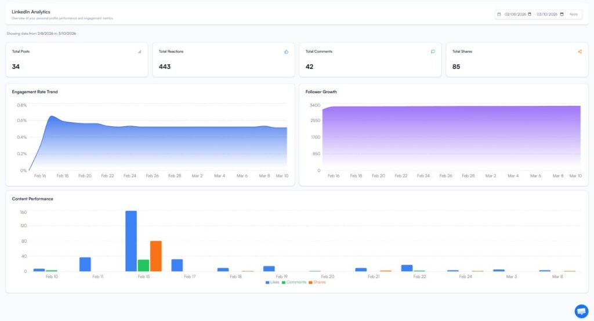The width and height of the screenshot is (594, 321).
Task: Click the Feb 10 label on Content Performance chart
Action: coord(52,277)
